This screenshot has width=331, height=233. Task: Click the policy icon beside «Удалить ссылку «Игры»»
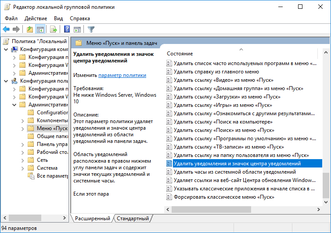[x=169, y=105]
